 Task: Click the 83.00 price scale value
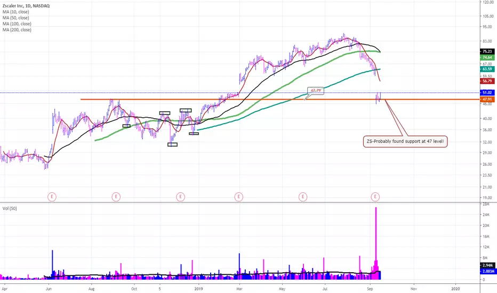click(x=488, y=41)
